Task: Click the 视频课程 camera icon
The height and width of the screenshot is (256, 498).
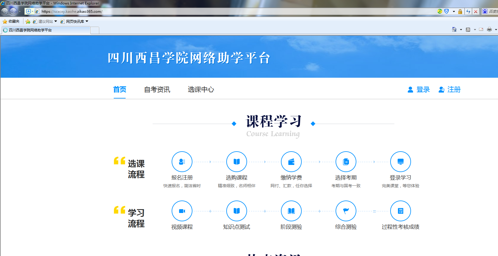Action: [182, 211]
